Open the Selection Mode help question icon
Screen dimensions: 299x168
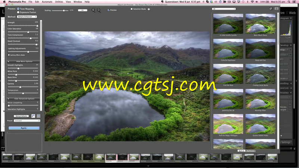pos(149,9)
